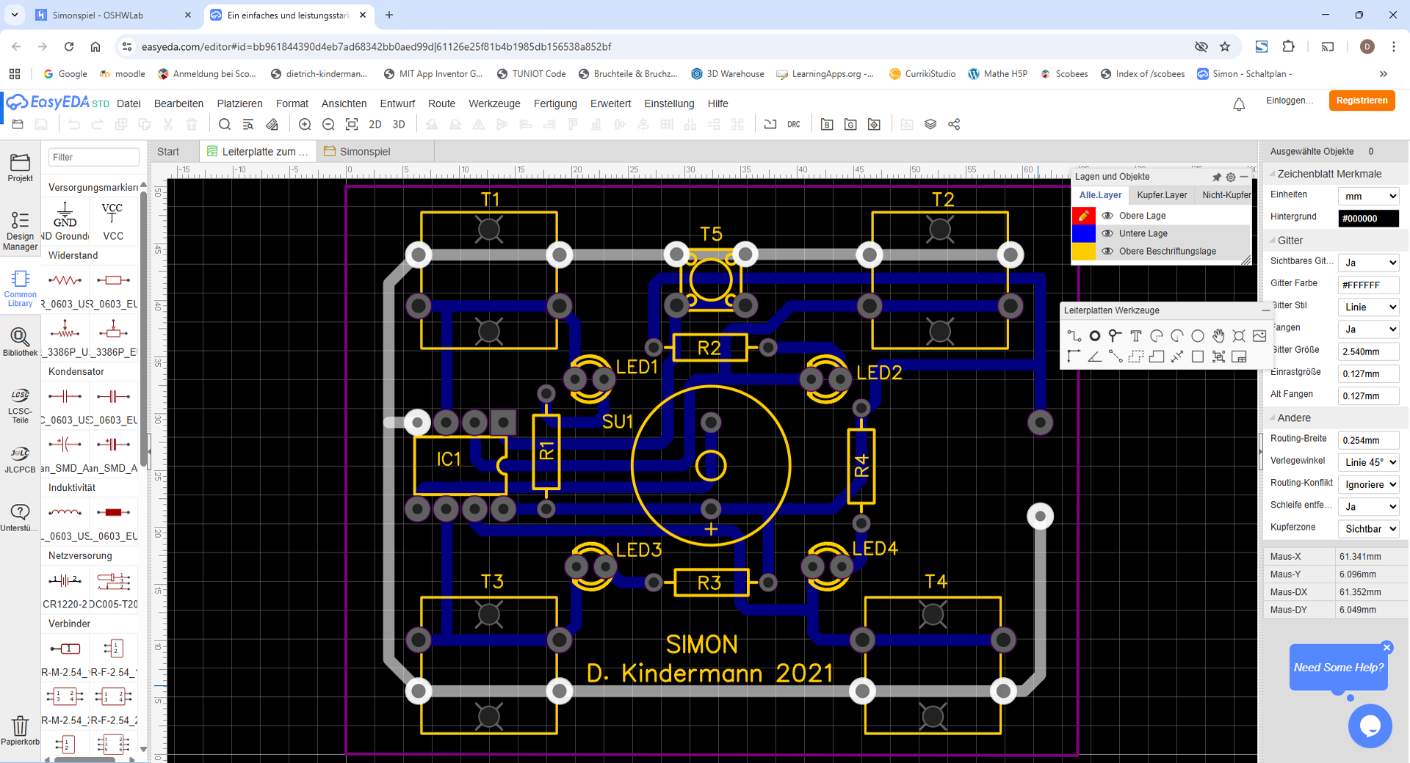Toggle visibility of Obere Beschriftungslage layer
This screenshot has height=763, width=1410.
[x=1107, y=251]
